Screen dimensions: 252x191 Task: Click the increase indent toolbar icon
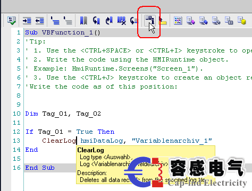pyautogui.click(x=27, y=21)
